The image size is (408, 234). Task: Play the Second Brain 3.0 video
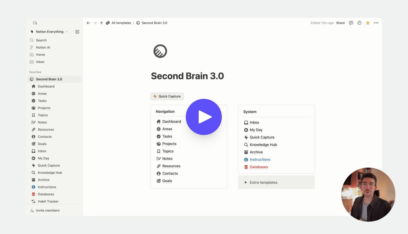(x=204, y=117)
